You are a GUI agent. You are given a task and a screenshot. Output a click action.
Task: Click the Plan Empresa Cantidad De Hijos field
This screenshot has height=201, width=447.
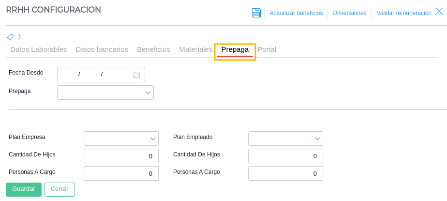[x=121, y=156]
